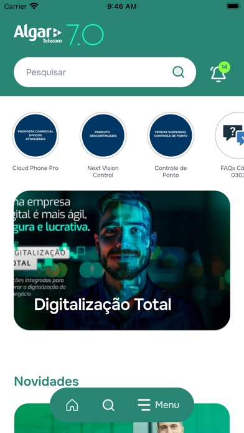Tap the battery indicator in status bar
Image resolution: width=244 pixels, height=433 pixels.
click(233, 6)
